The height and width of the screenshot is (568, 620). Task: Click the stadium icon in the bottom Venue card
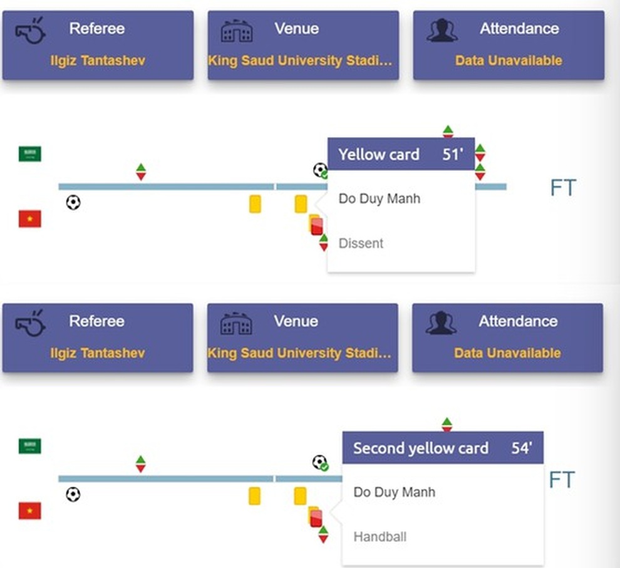click(x=236, y=323)
